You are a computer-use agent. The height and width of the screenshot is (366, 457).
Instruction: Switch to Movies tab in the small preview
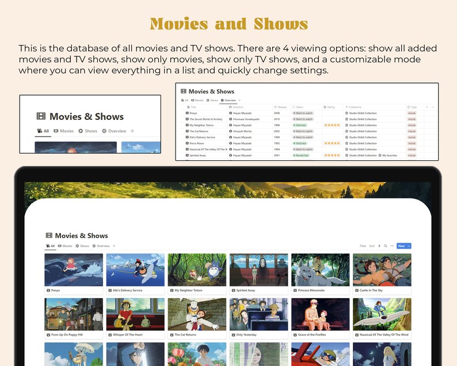tap(63, 131)
